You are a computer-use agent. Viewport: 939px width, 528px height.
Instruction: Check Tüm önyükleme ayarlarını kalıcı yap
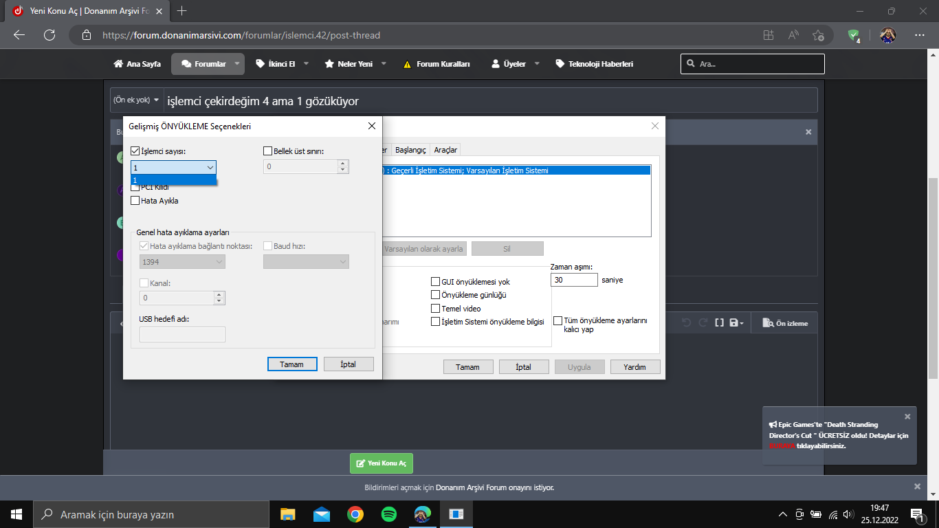coord(558,320)
